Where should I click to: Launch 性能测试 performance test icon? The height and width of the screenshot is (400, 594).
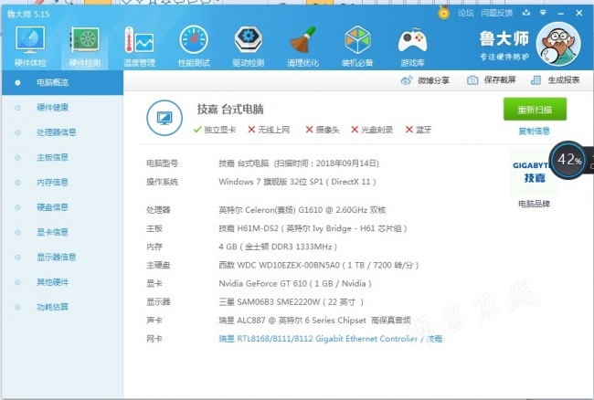tap(194, 47)
